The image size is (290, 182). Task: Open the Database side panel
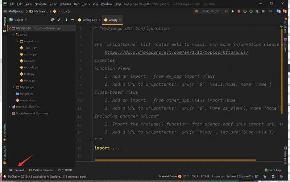pyautogui.click(x=285, y=25)
